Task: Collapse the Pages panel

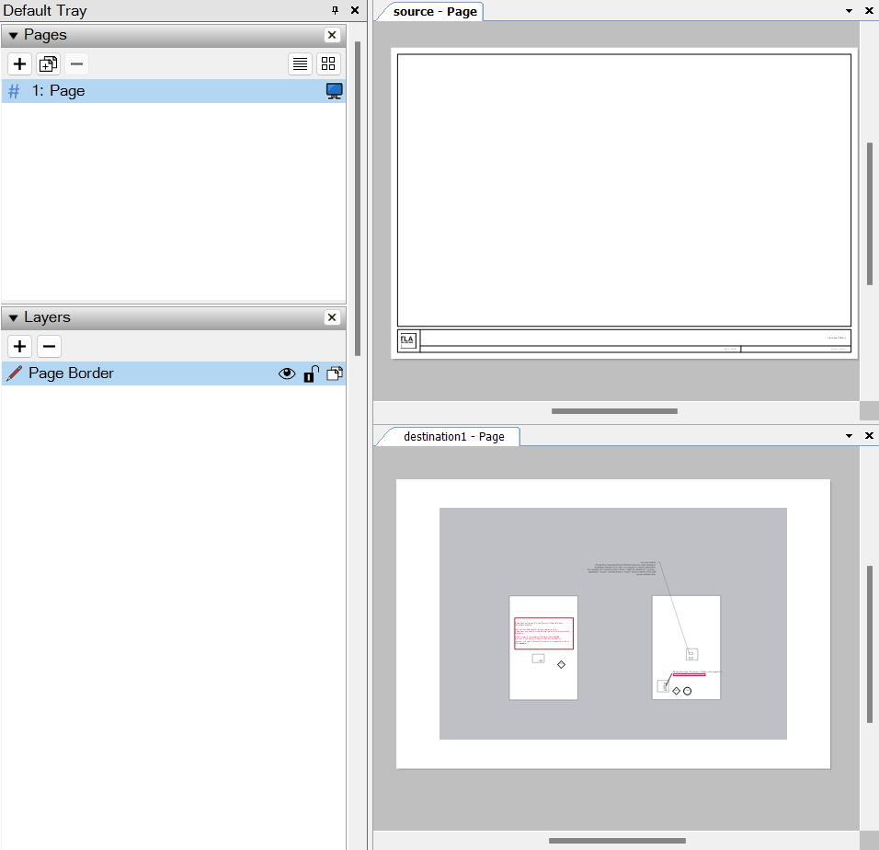Action: point(14,35)
